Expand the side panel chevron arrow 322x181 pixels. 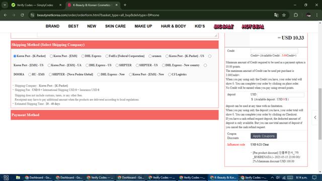click(315, 117)
